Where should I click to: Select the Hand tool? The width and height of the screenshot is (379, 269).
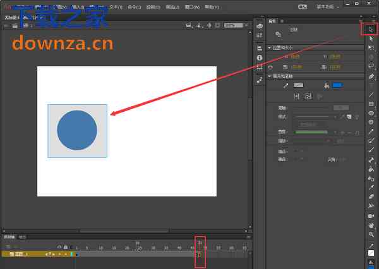[x=371, y=225]
